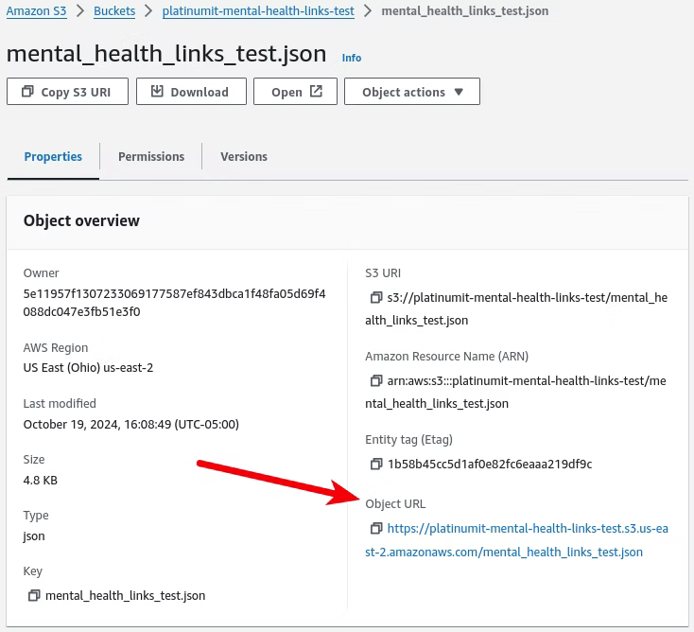The width and height of the screenshot is (694, 632).
Task: Switch to the Versions tab
Action: point(244,156)
